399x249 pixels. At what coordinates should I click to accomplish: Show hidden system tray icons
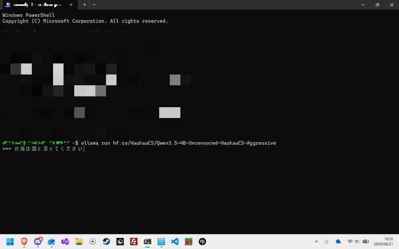(x=316, y=241)
